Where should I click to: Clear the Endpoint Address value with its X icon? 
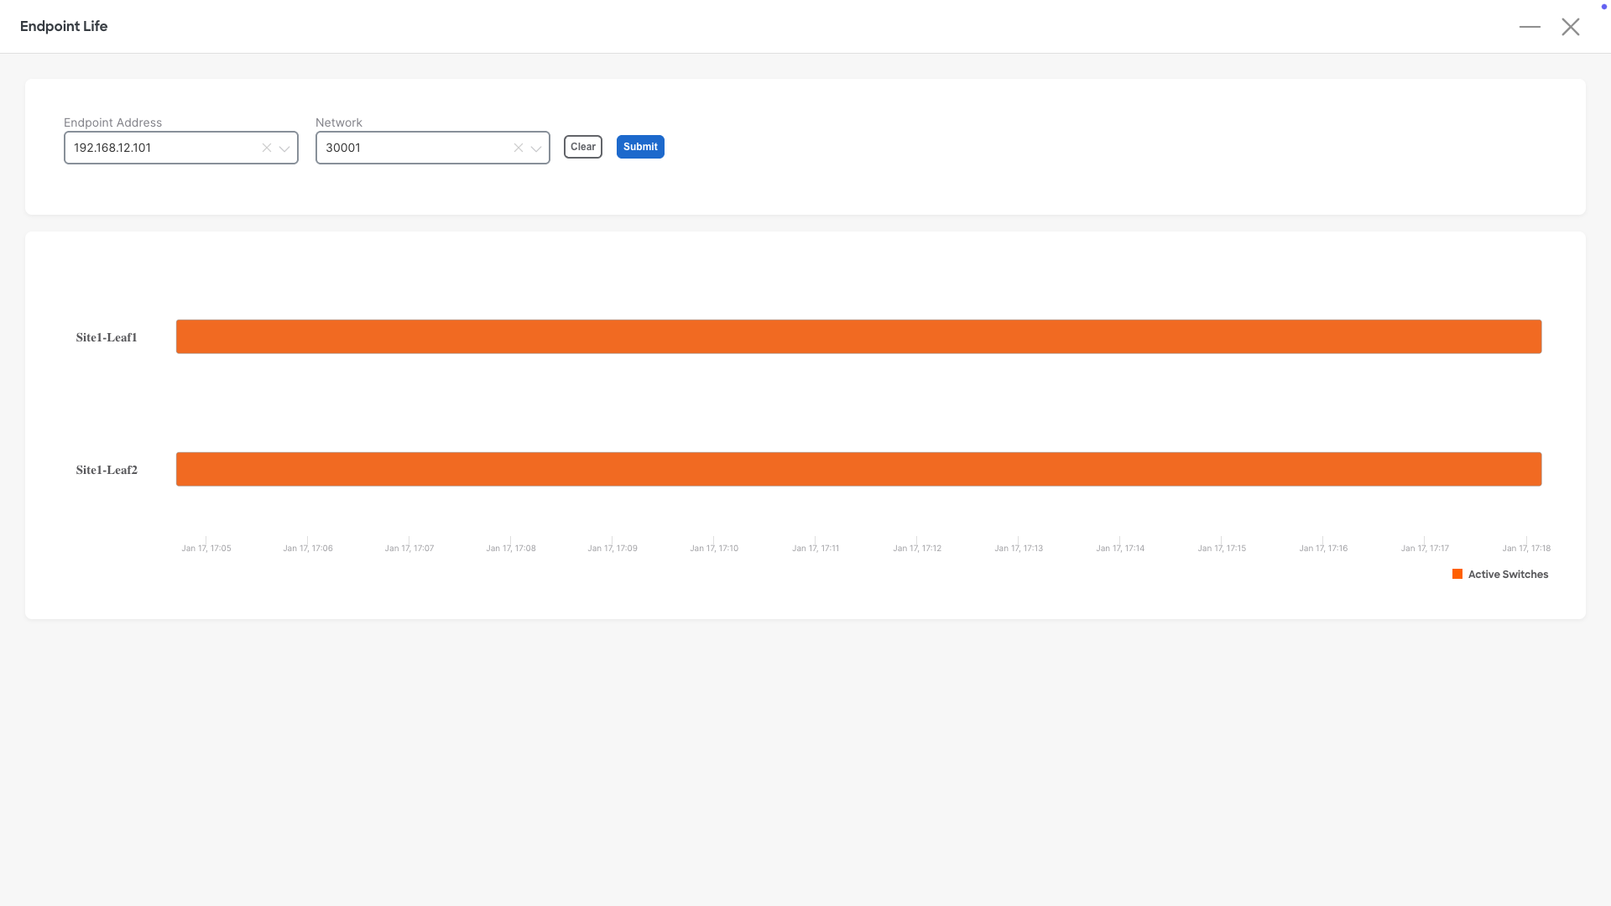(266, 148)
